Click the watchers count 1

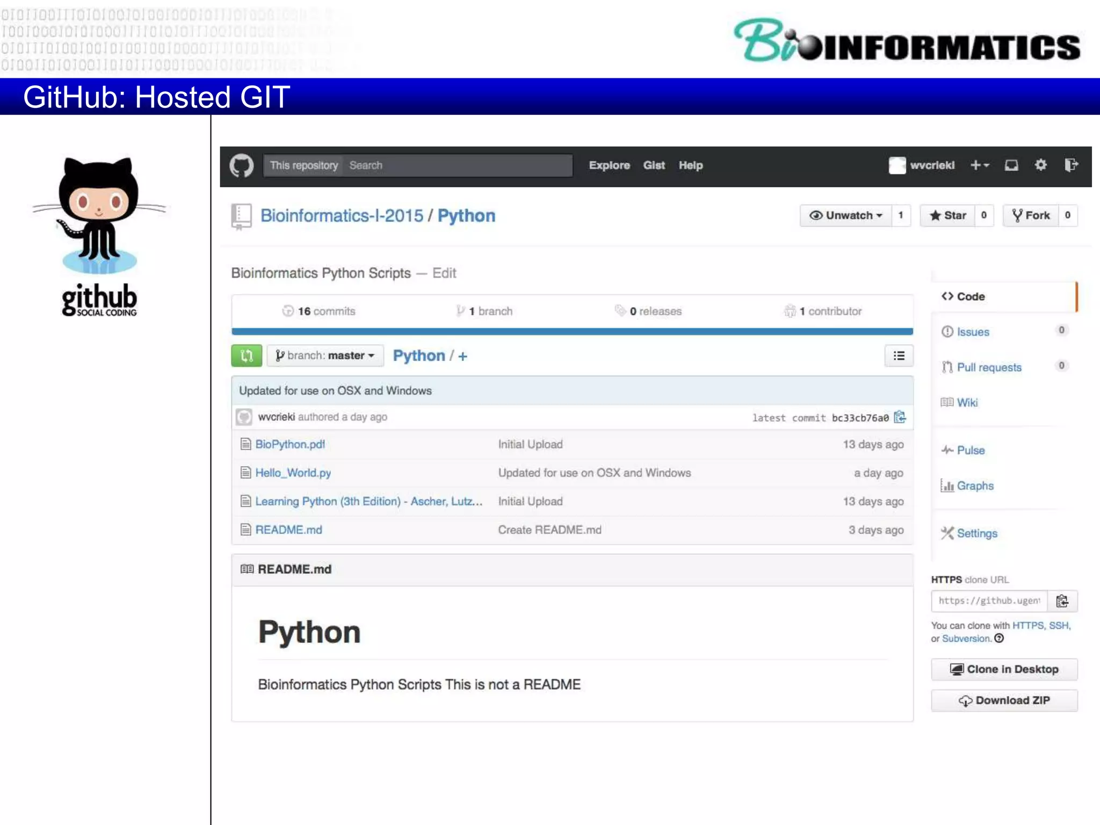point(901,215)
